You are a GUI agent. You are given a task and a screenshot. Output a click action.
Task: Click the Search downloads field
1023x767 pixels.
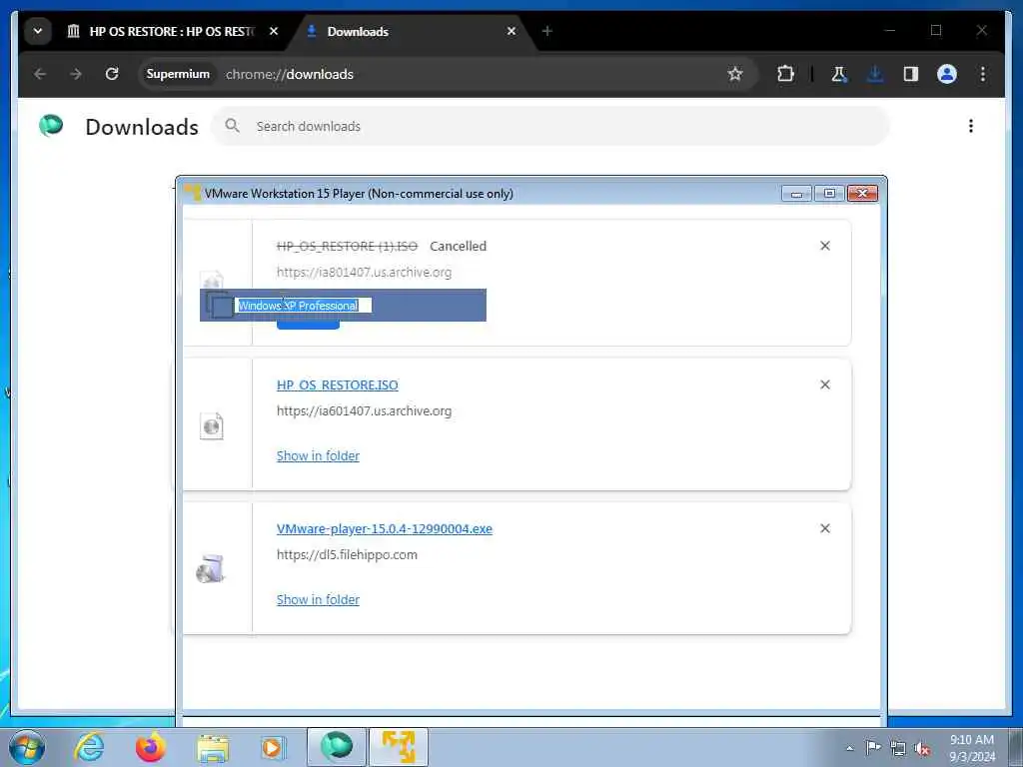550,127
